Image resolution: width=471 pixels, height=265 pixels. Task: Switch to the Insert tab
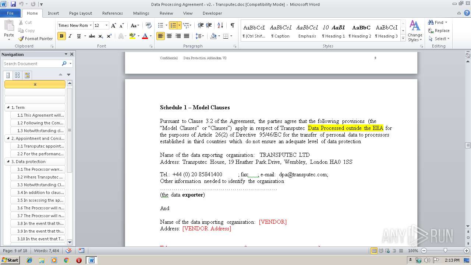point(53,13)
